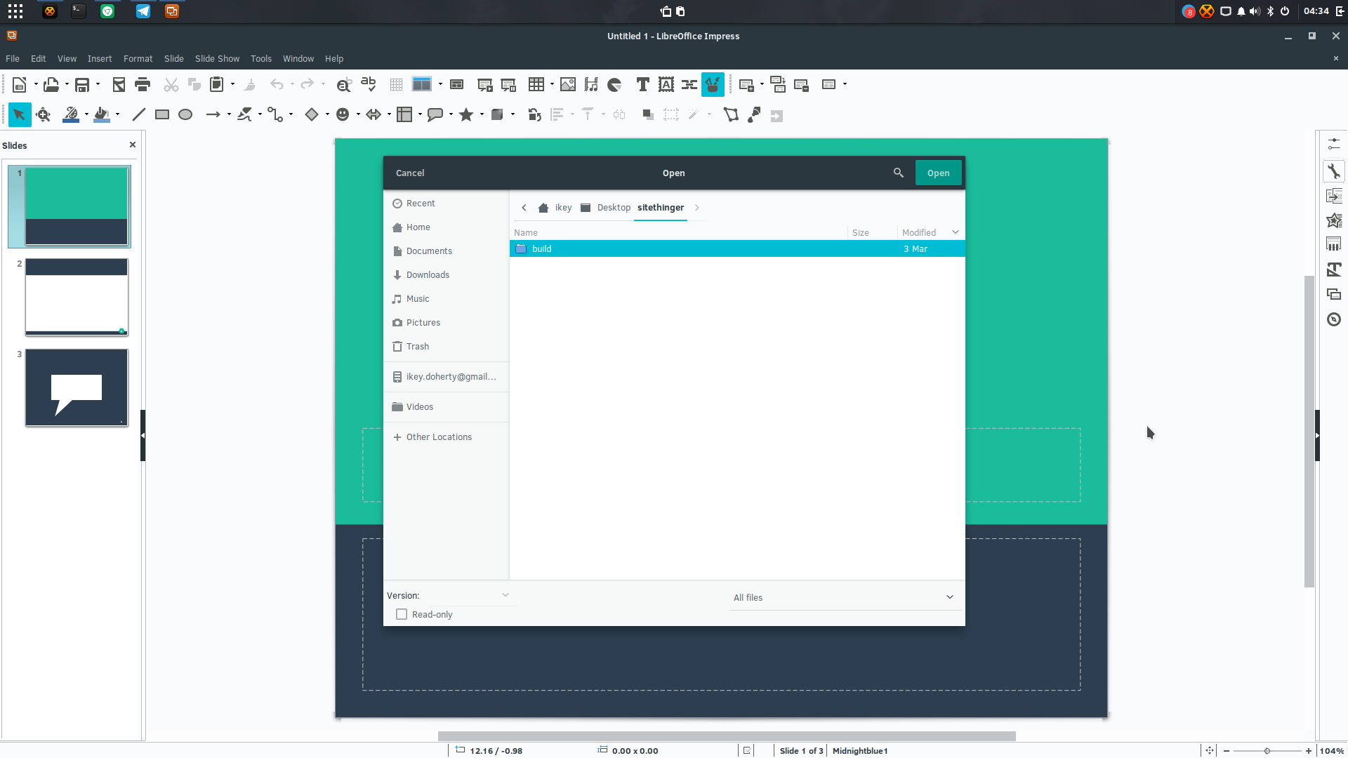Click the teal Open button
Viewport: 1348px width, 758px height.
pos(938,173)
